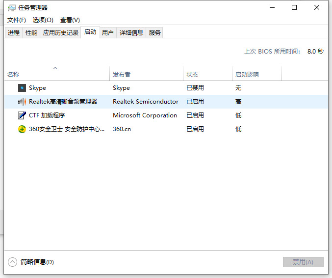Switch to the 进程 tab
332x278 pixels.
(14, 32)
